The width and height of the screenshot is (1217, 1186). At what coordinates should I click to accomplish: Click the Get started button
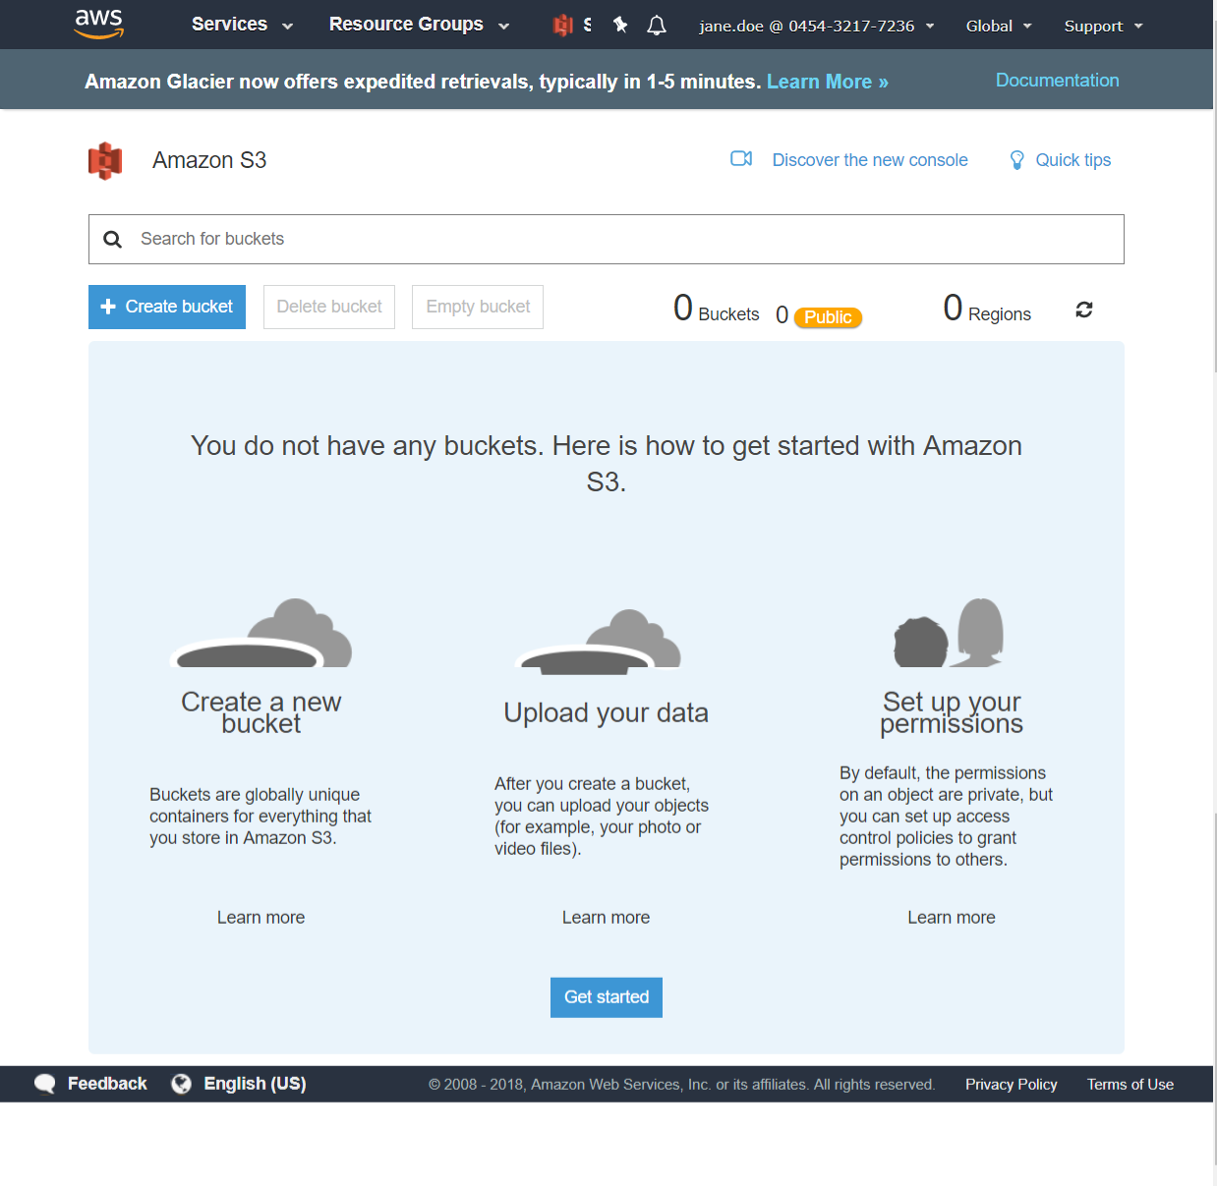pos(607,997)
